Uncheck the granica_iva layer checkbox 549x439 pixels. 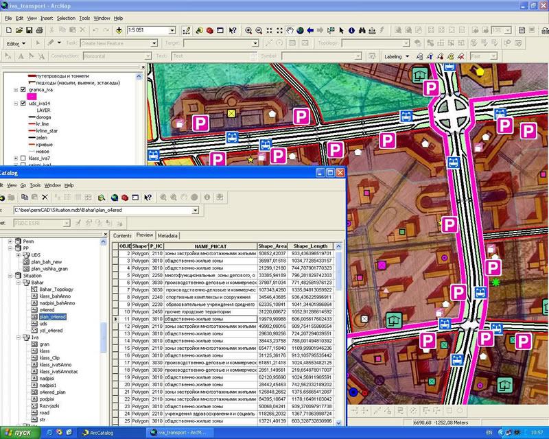pyautogui.click(x=24, y=90)
